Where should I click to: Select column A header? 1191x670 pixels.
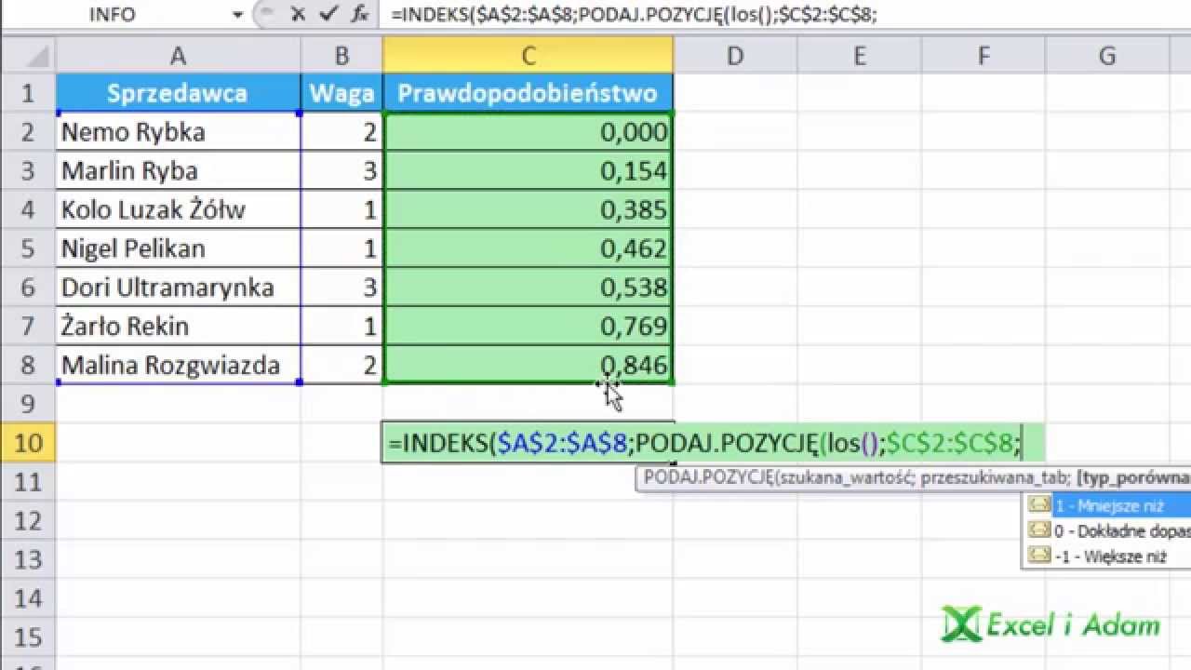pos(178,56)
